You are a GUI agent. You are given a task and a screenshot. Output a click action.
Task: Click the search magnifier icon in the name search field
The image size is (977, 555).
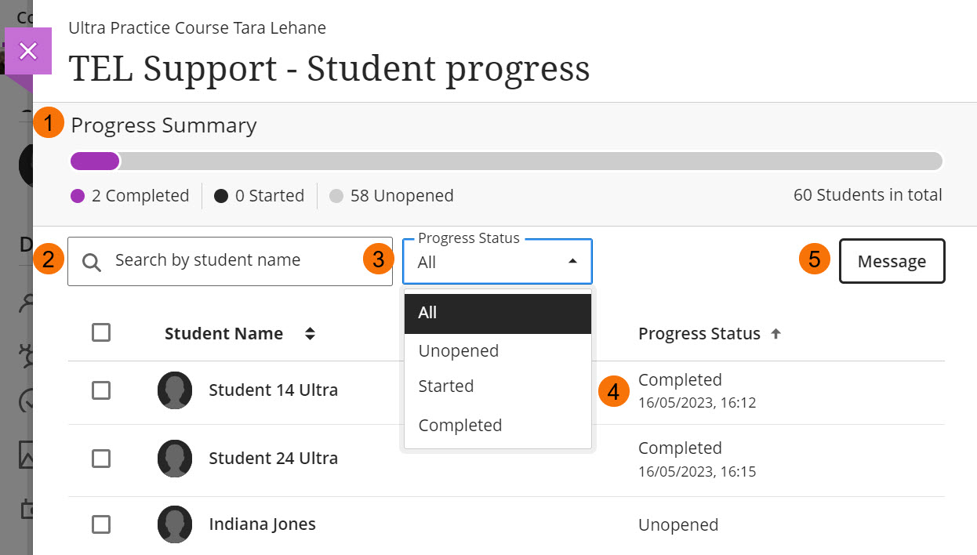92,261
